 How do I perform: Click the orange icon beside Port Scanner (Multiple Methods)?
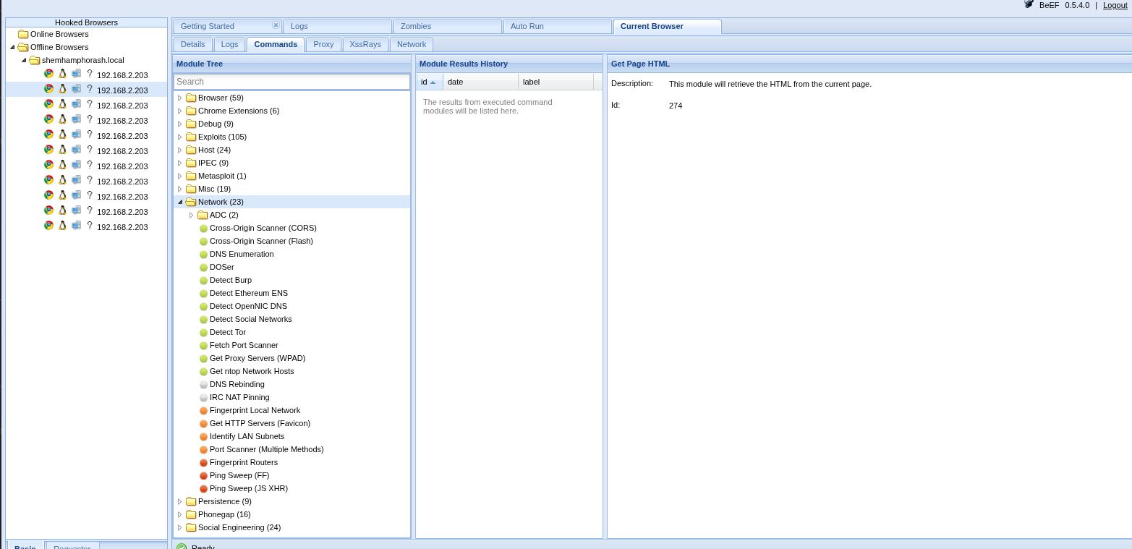(x=203, y=450)
